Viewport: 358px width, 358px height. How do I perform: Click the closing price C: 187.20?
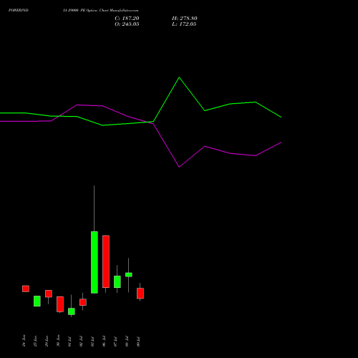point(127,19)
